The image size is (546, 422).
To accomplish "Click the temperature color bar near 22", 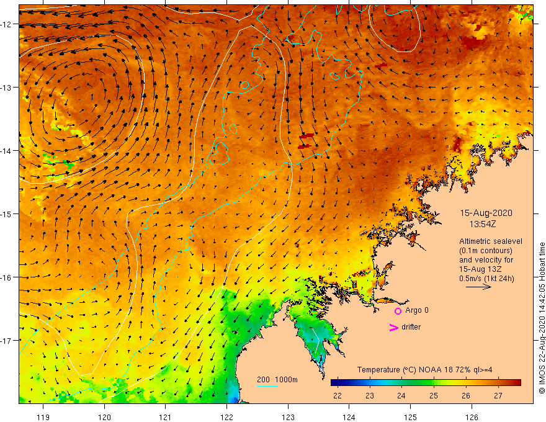I will tap(338, 383).
